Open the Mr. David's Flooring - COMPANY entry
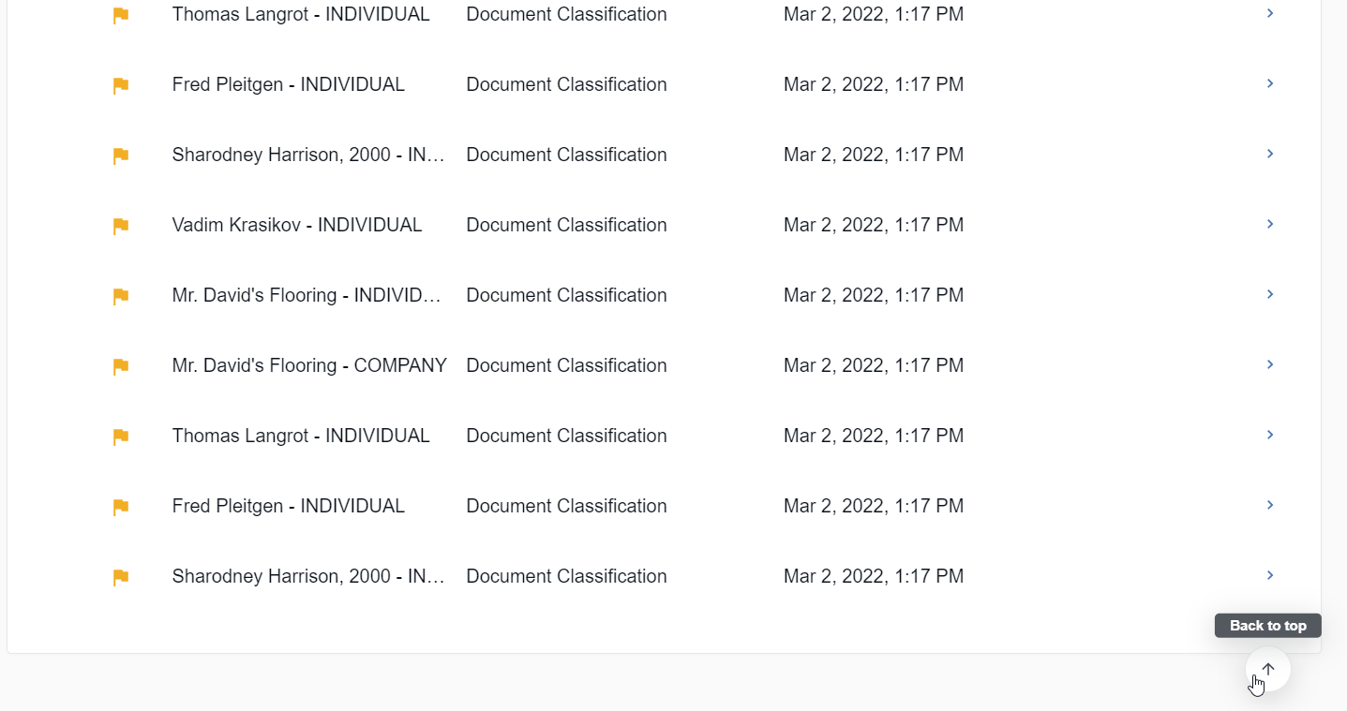Screen dimensions: 1347x711 coord(309,365)
